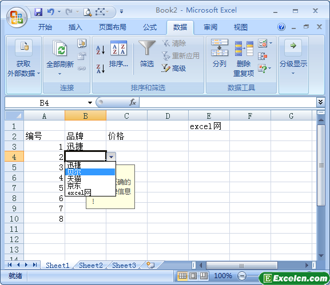Choose excel网 from dropdown list
Image resolution: width=330 pixels, height=285 pixels.
tap(90, 192)
